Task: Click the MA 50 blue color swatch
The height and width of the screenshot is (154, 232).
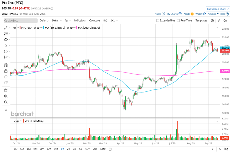Action: 43,28
